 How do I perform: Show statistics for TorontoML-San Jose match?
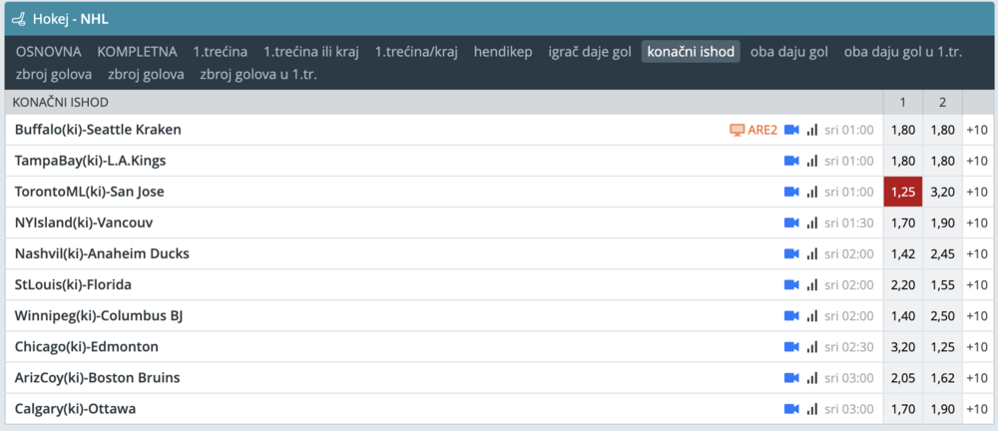811,192
